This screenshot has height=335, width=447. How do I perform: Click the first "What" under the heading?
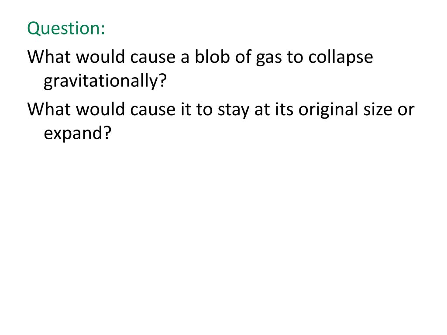(x=49, y=56)
